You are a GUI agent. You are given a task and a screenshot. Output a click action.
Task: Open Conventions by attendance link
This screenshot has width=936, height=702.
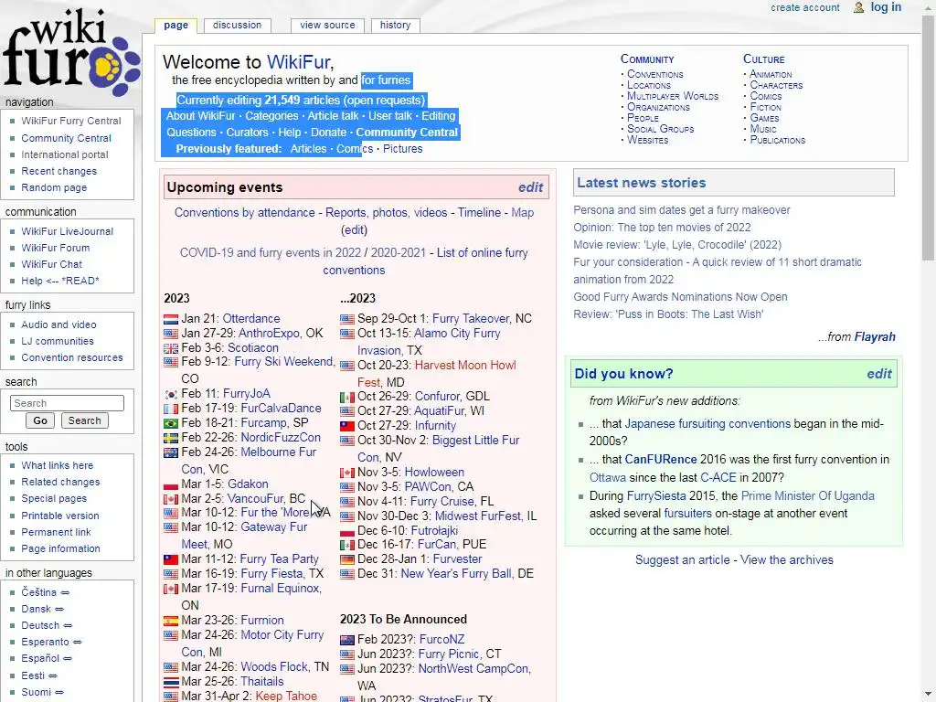click(245, 212)
